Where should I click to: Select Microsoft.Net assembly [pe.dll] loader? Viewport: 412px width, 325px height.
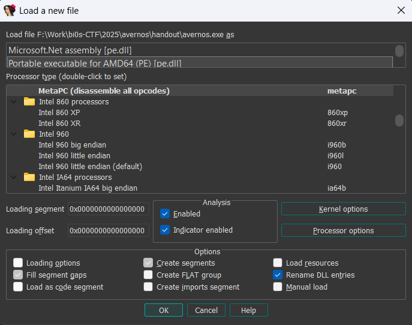tap(200, 50)
